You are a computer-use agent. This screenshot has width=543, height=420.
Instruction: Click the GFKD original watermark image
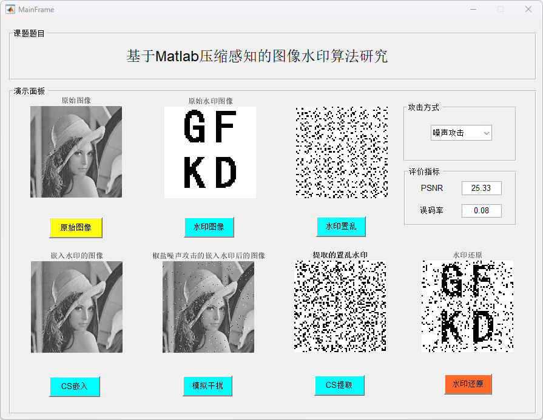(210, 152)
